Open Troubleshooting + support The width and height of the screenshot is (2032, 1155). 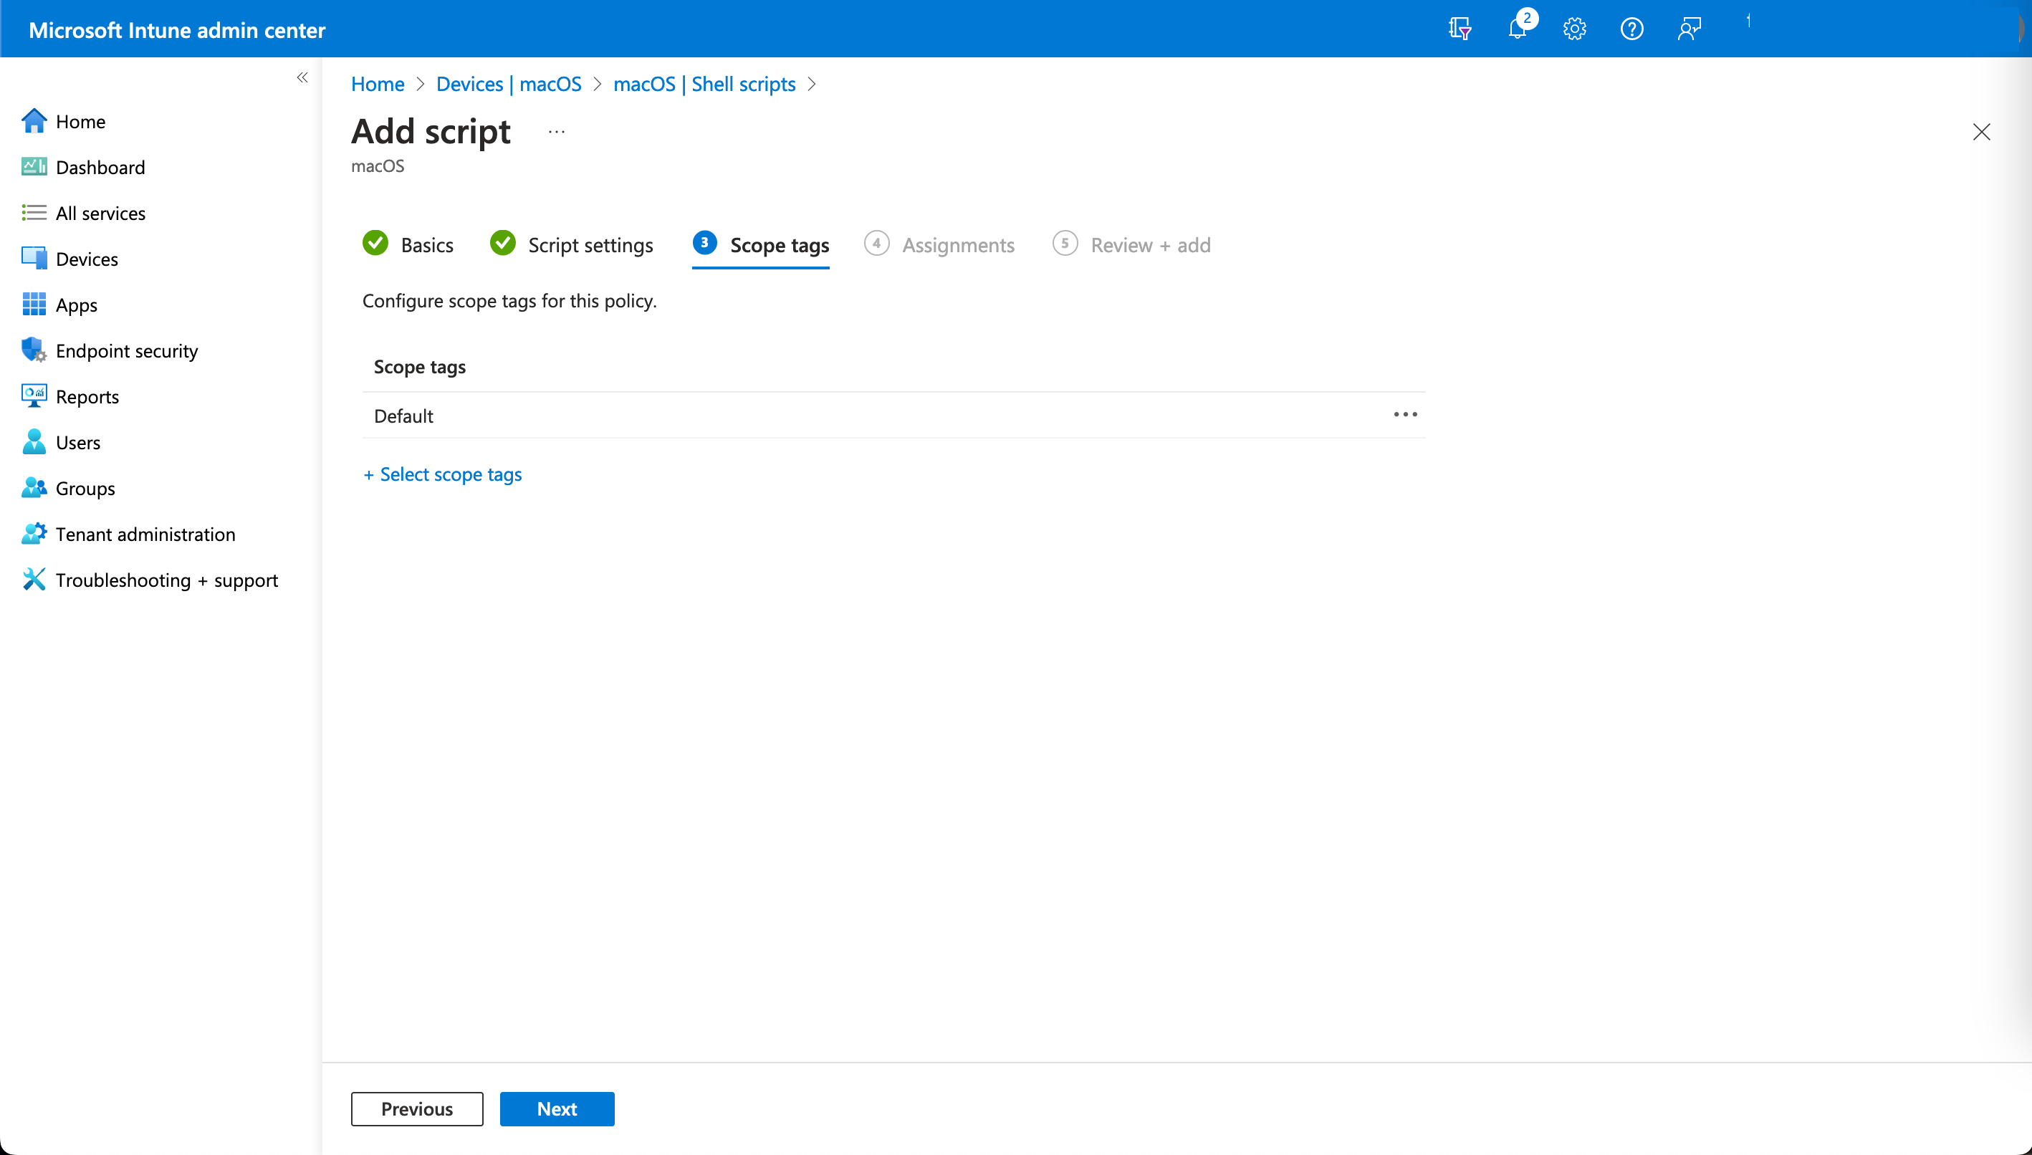[x=166, y=580]
